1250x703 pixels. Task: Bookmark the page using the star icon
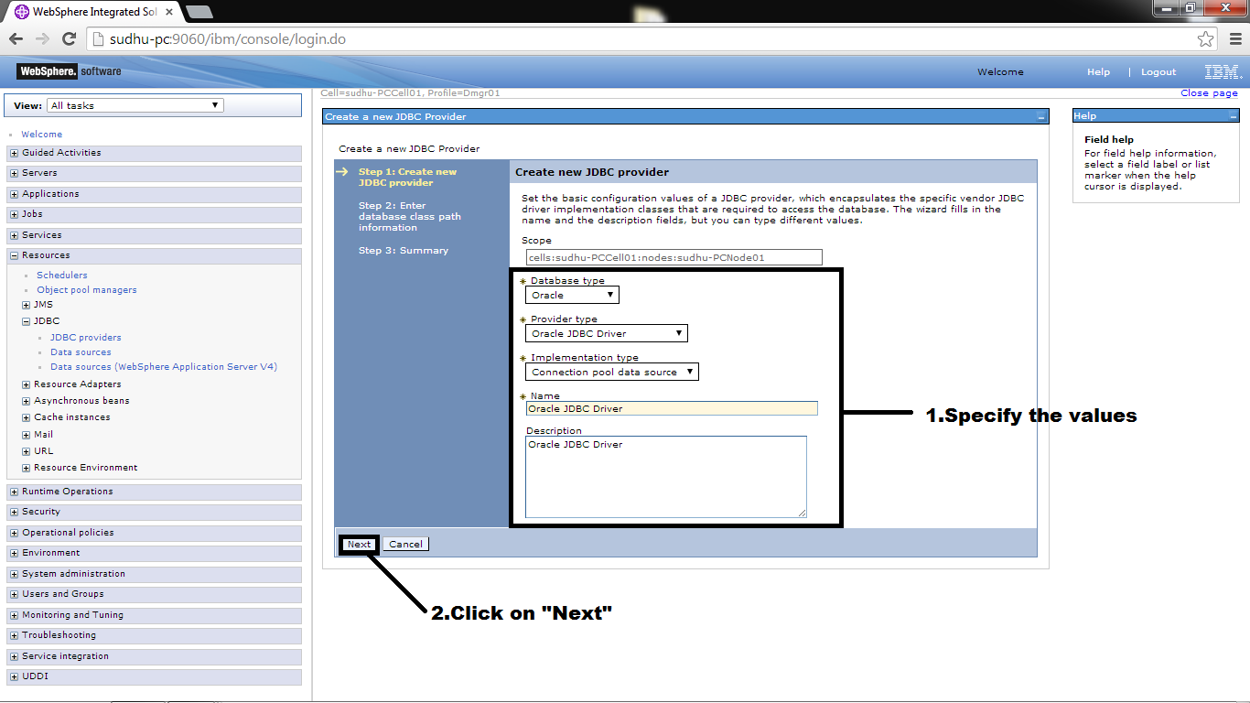click(x=1205, y=39)
